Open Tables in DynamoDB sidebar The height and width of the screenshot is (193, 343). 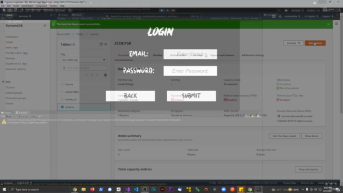tap(10, 42)
